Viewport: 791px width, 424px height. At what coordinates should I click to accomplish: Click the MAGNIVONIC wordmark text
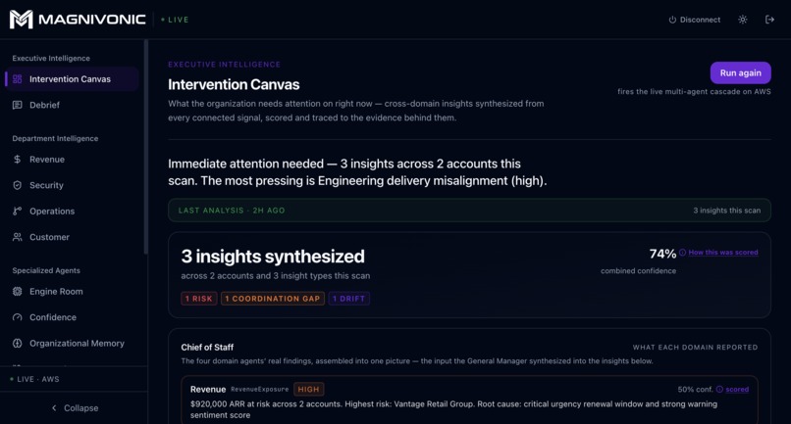pos(92,20)
